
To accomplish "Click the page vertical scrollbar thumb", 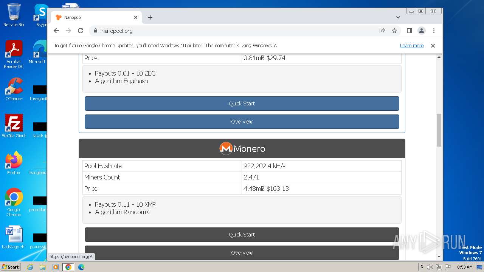I will coord(439,130).
